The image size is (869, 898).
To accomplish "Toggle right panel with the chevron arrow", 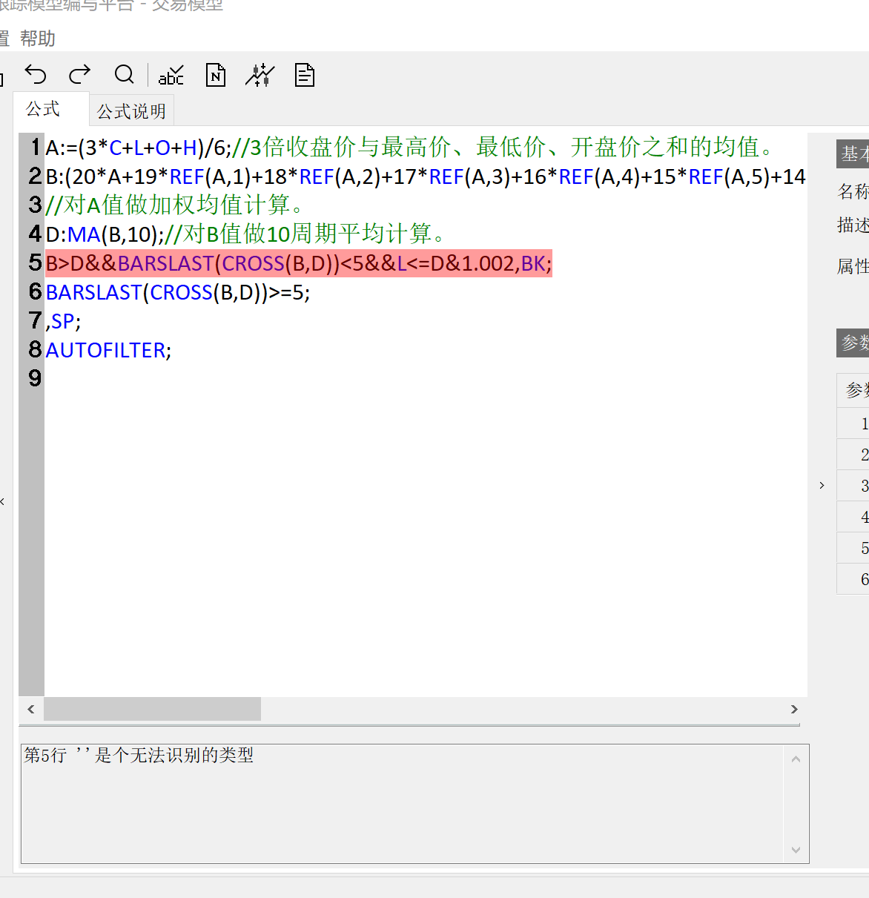I will [822, 486].
